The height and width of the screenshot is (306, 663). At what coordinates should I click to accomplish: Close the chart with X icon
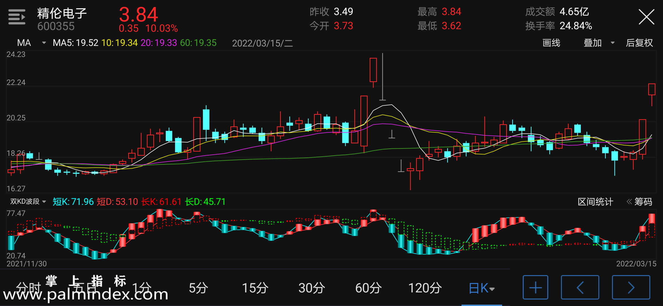pyautogui.click(x=646, y=17)
